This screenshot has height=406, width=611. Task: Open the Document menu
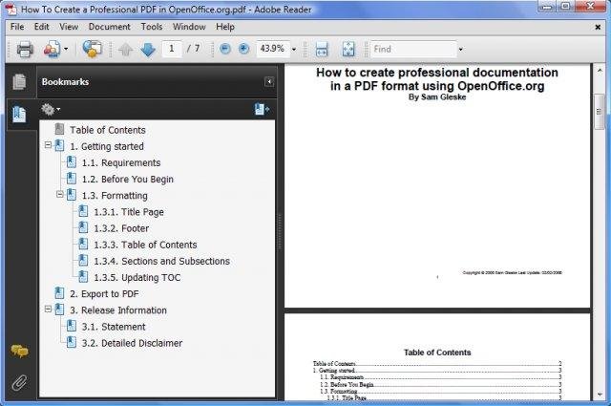(x=110, y=27)
